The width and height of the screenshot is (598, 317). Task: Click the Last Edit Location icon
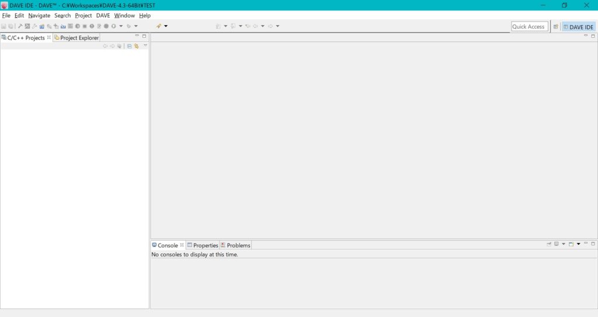pyautogui.click(x=248, y=26)
